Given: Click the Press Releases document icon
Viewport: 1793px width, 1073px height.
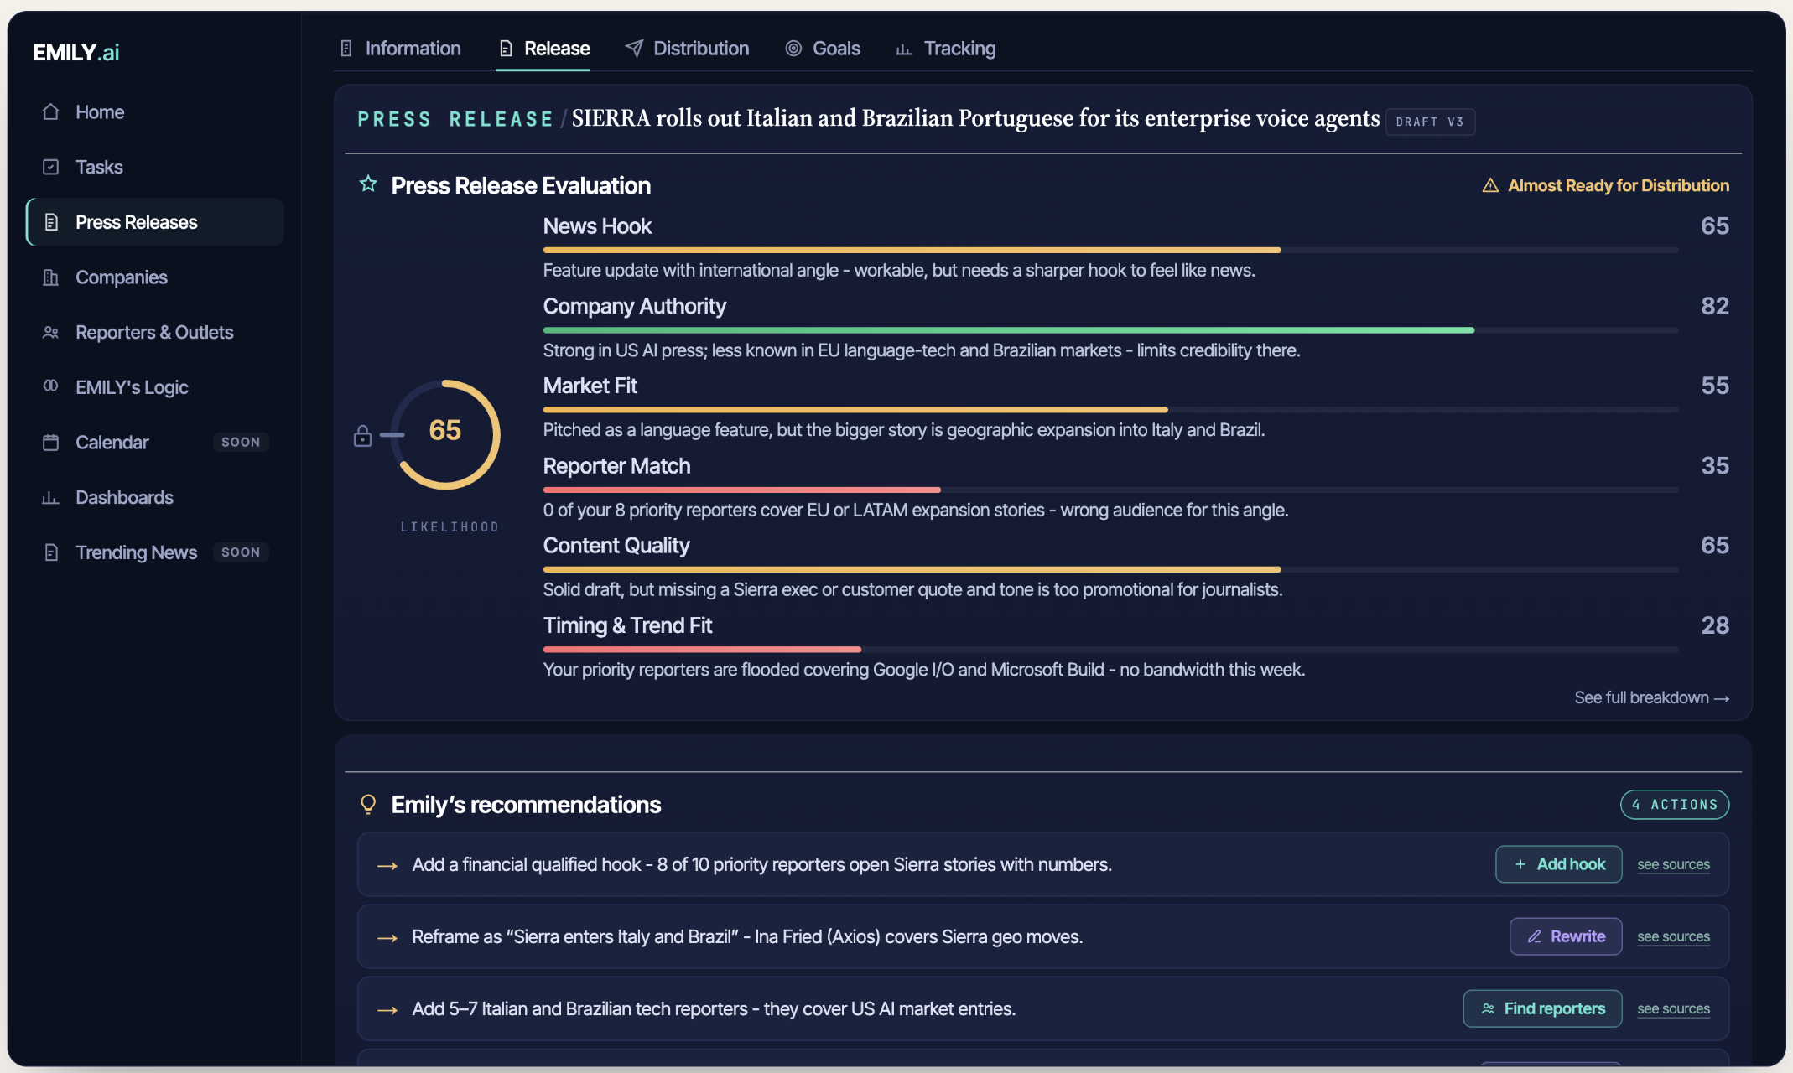Looking at the screenshot, I should 50,222.
